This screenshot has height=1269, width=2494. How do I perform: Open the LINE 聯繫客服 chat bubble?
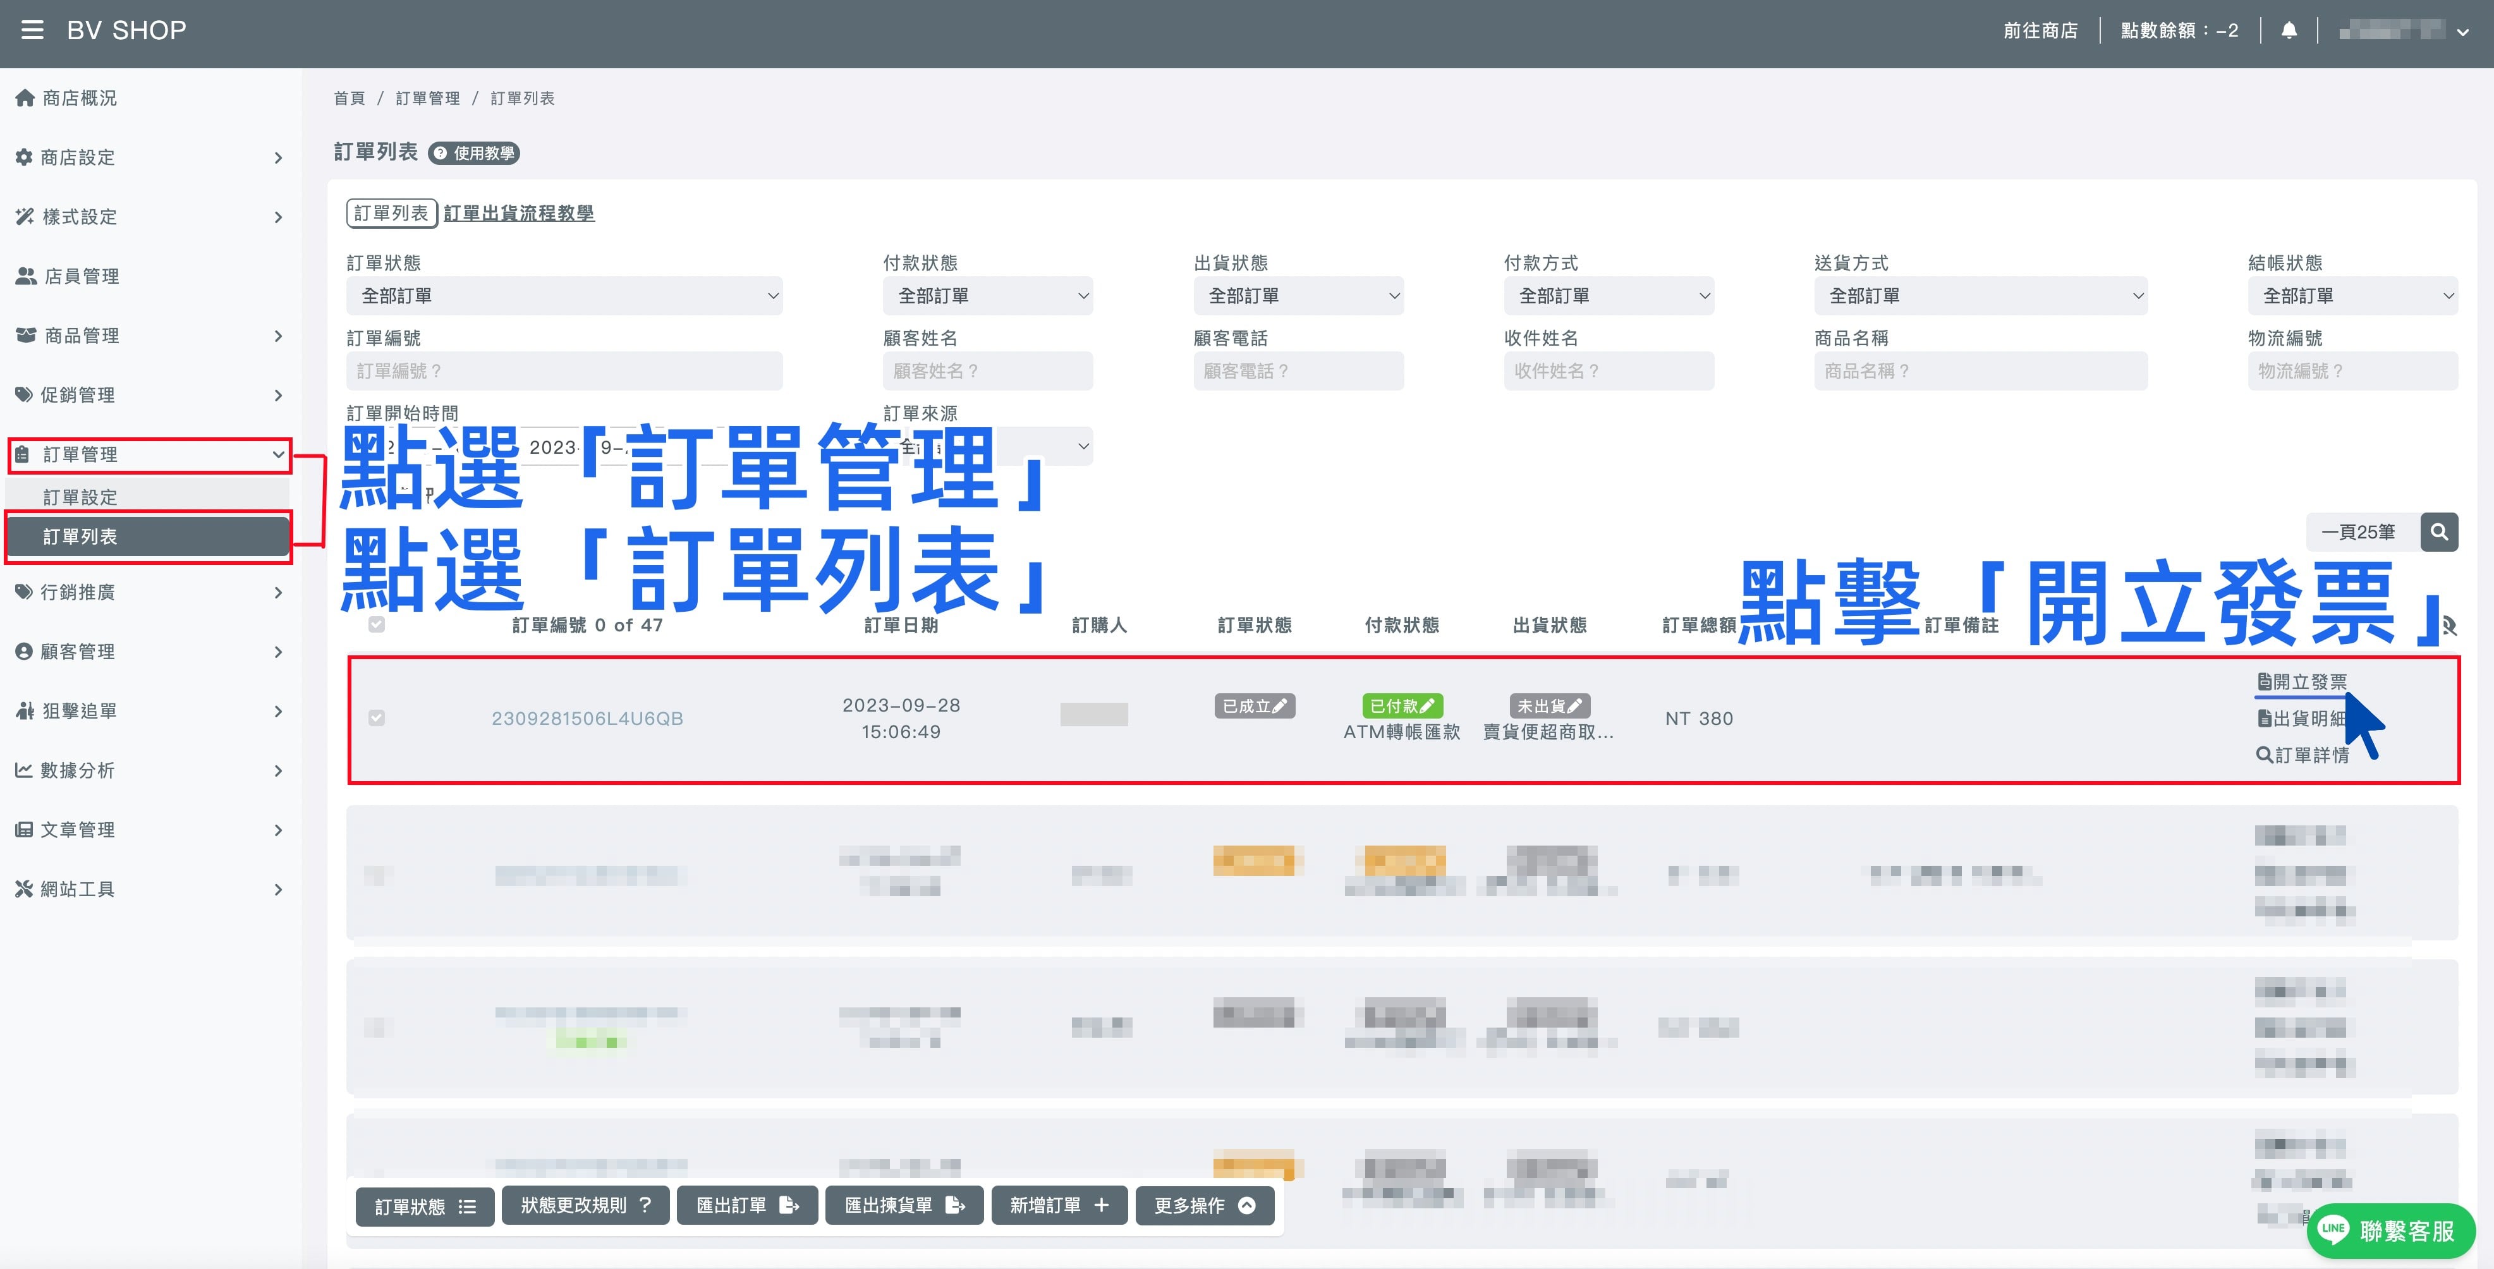coord(2385,1230)
